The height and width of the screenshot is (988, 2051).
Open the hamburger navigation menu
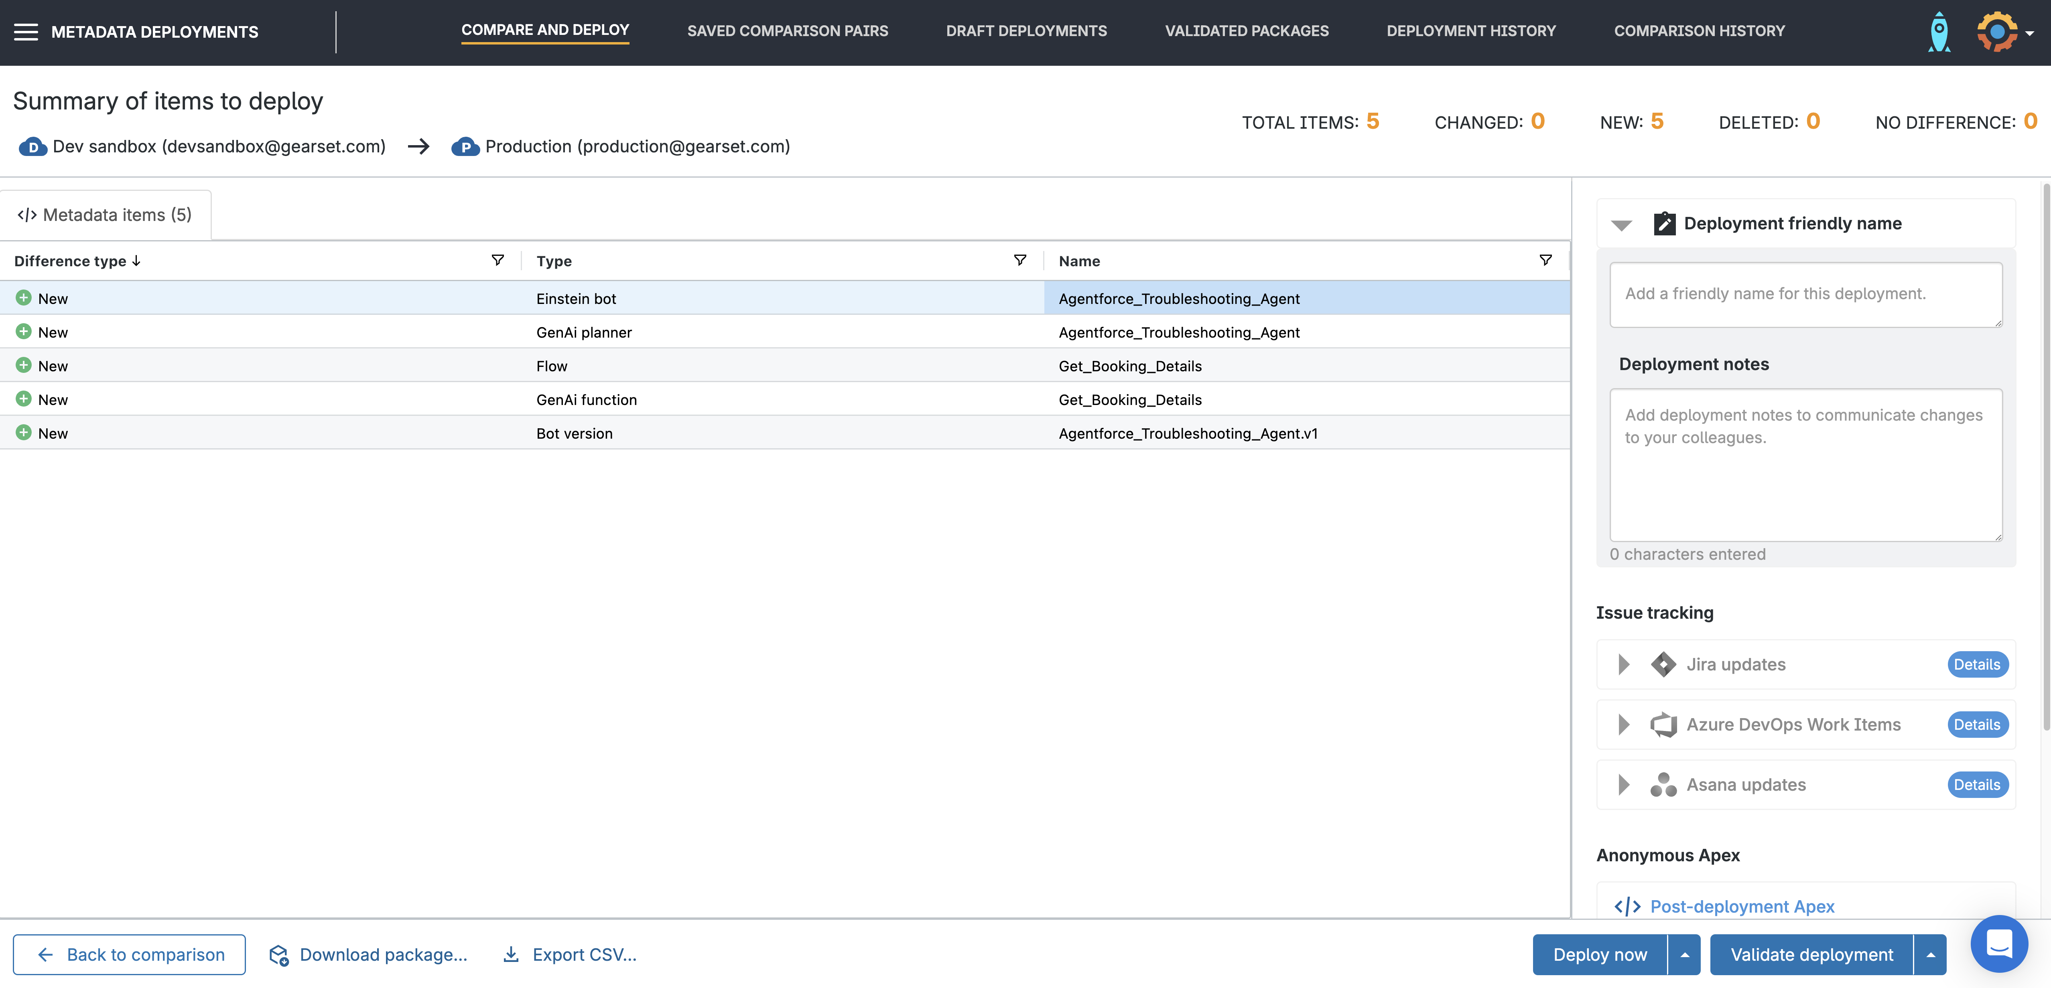[26, 32]
